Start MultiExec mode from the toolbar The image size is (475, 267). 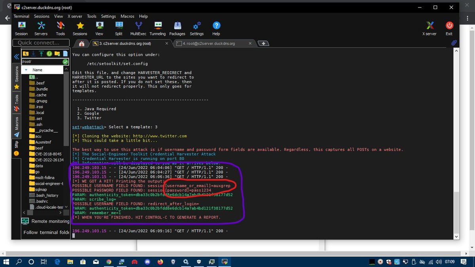coord(138,28)
